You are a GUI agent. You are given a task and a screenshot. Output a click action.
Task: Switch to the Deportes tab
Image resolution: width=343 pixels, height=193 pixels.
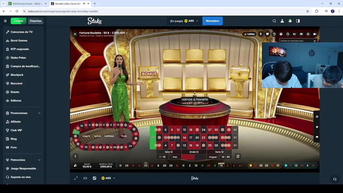pos(36,21)
